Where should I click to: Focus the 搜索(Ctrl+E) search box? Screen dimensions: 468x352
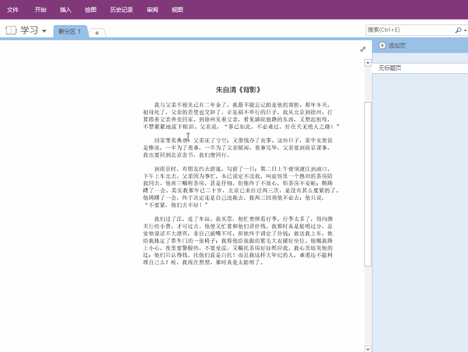pos(409,30)
